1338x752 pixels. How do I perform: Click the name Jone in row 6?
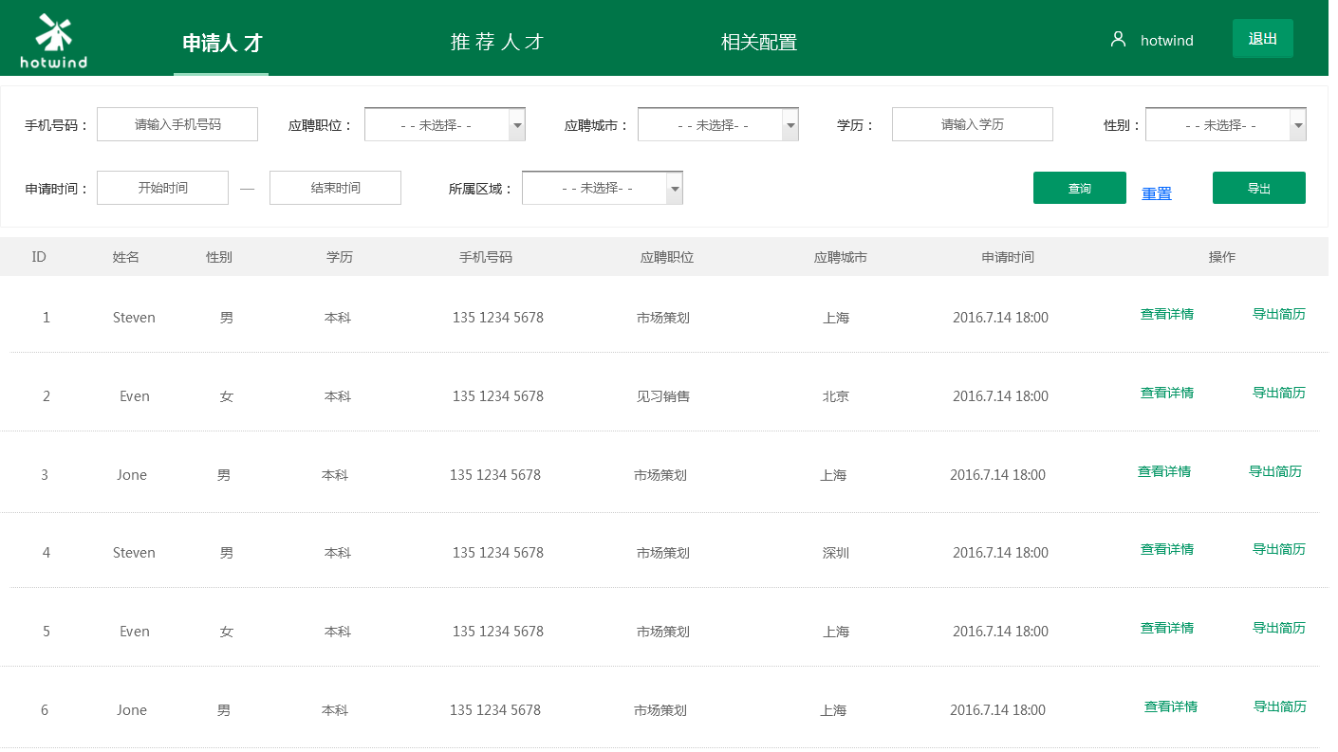click(x=132, y=710)
